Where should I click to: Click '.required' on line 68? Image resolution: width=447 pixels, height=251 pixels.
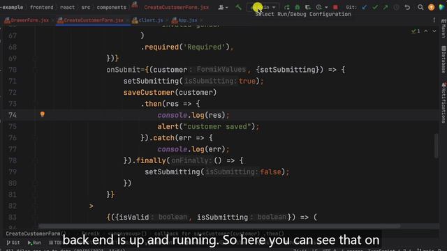click(x=159, y=47)
